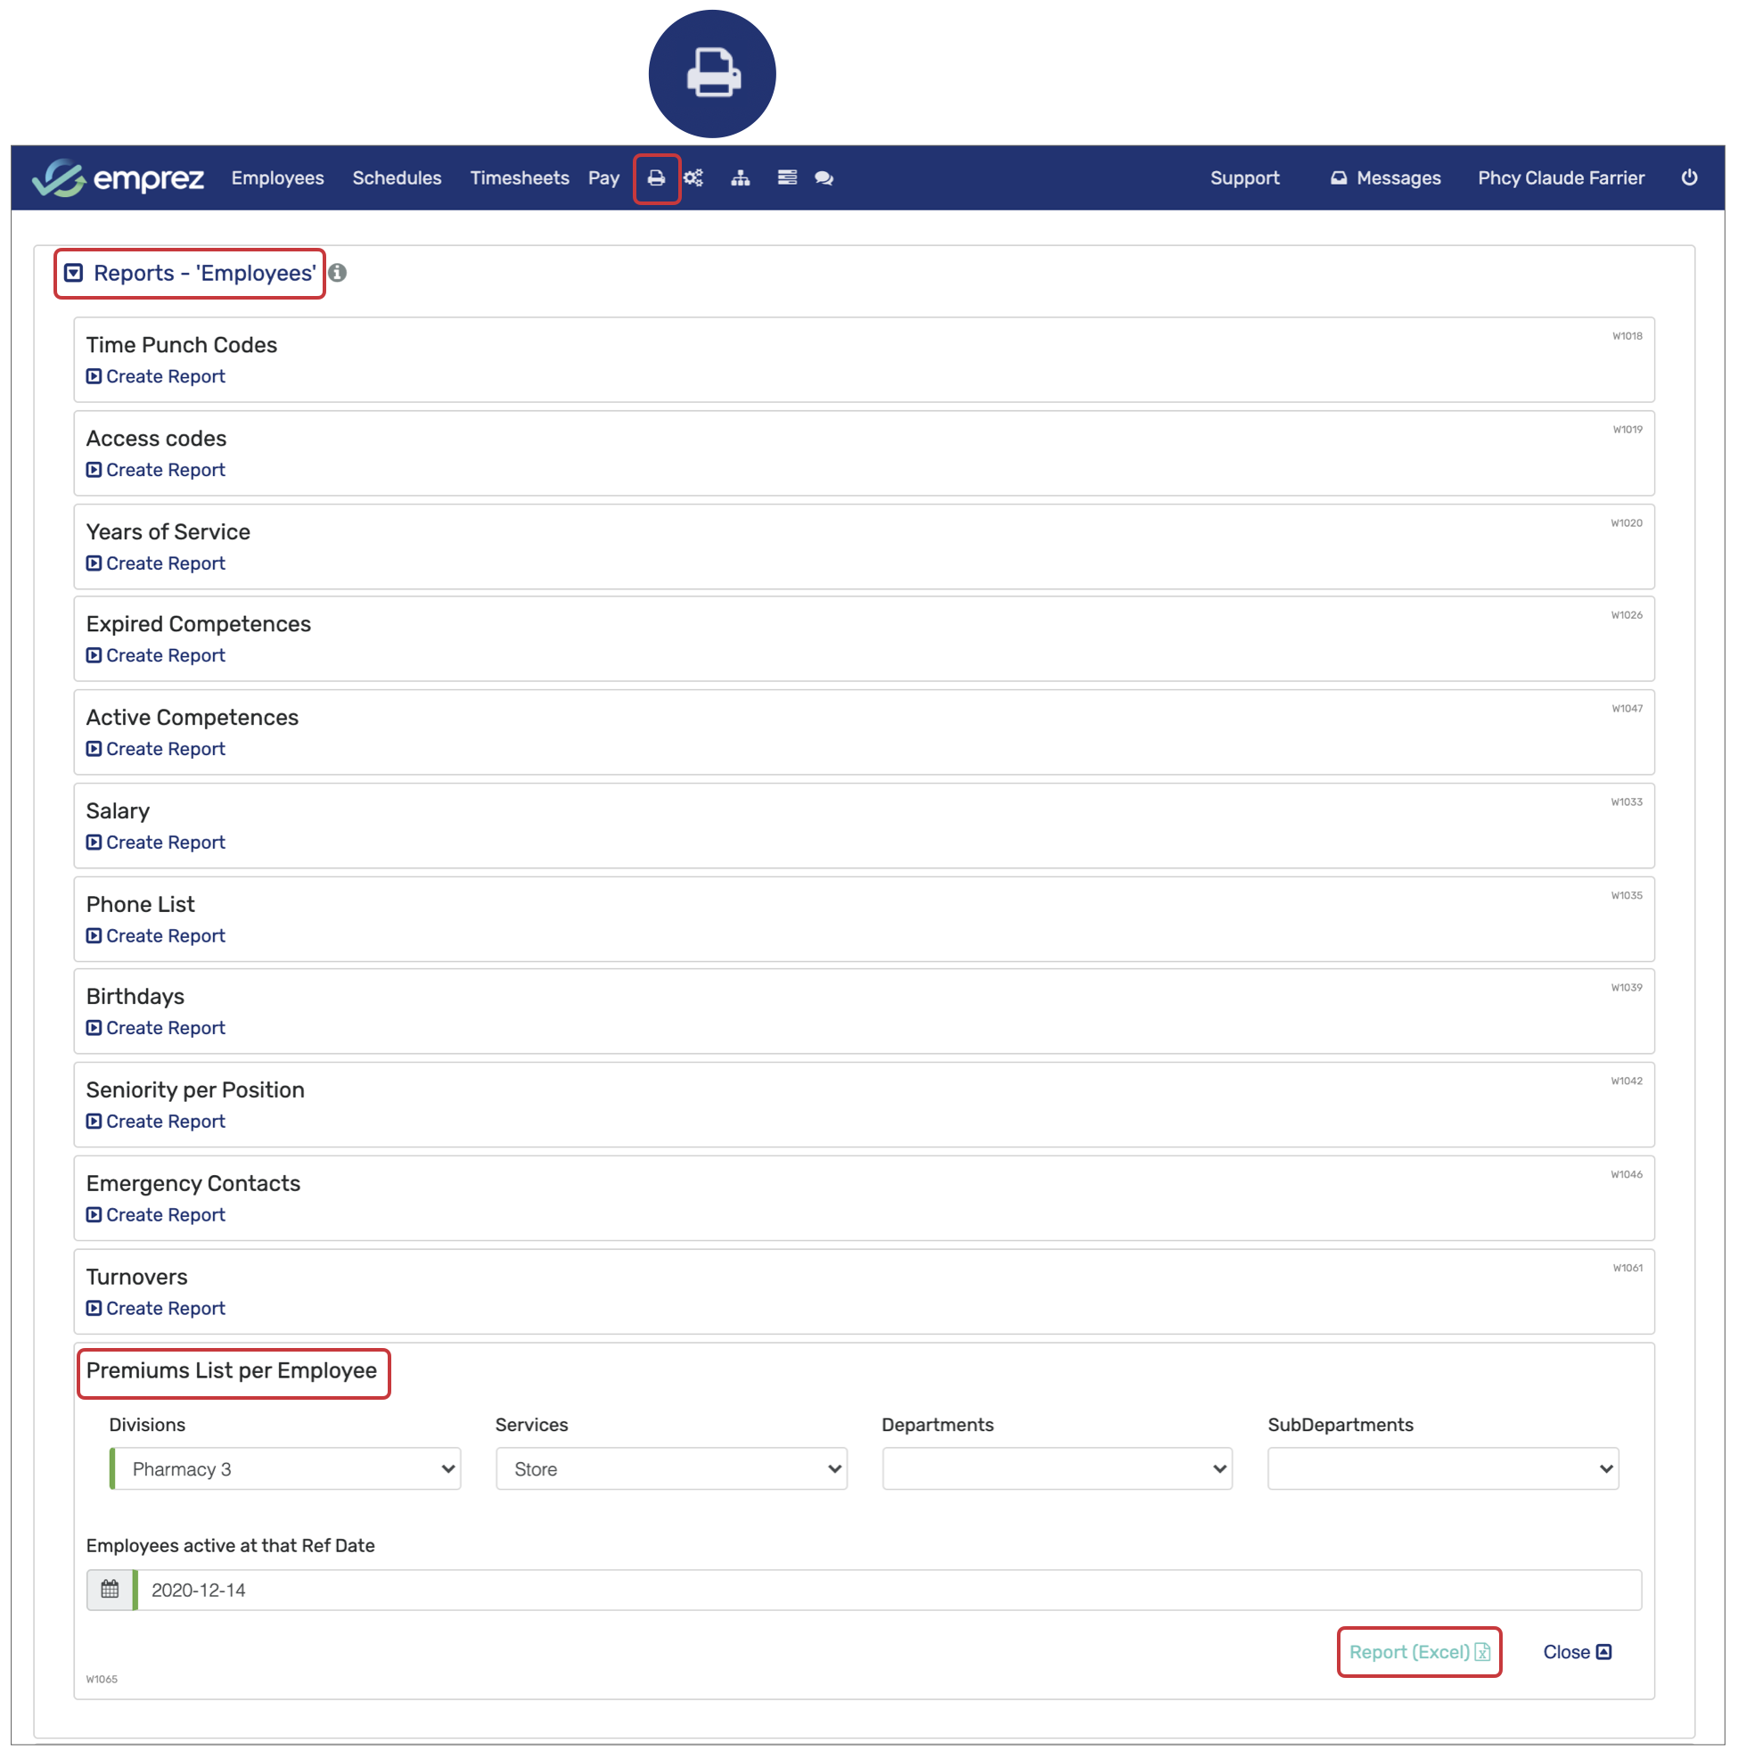Screen dimensions: 1738x1751
Task: Click the organization chart icon
Action: [741, 178]
